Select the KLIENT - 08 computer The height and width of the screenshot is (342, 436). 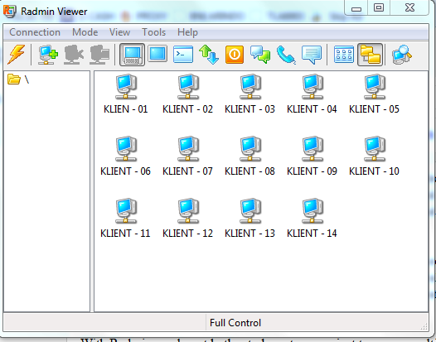[x=249, y=157]
